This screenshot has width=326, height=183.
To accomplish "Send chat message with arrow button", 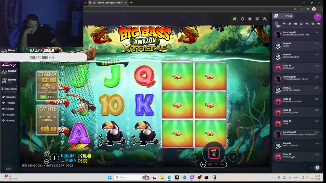I will (317, 167).
